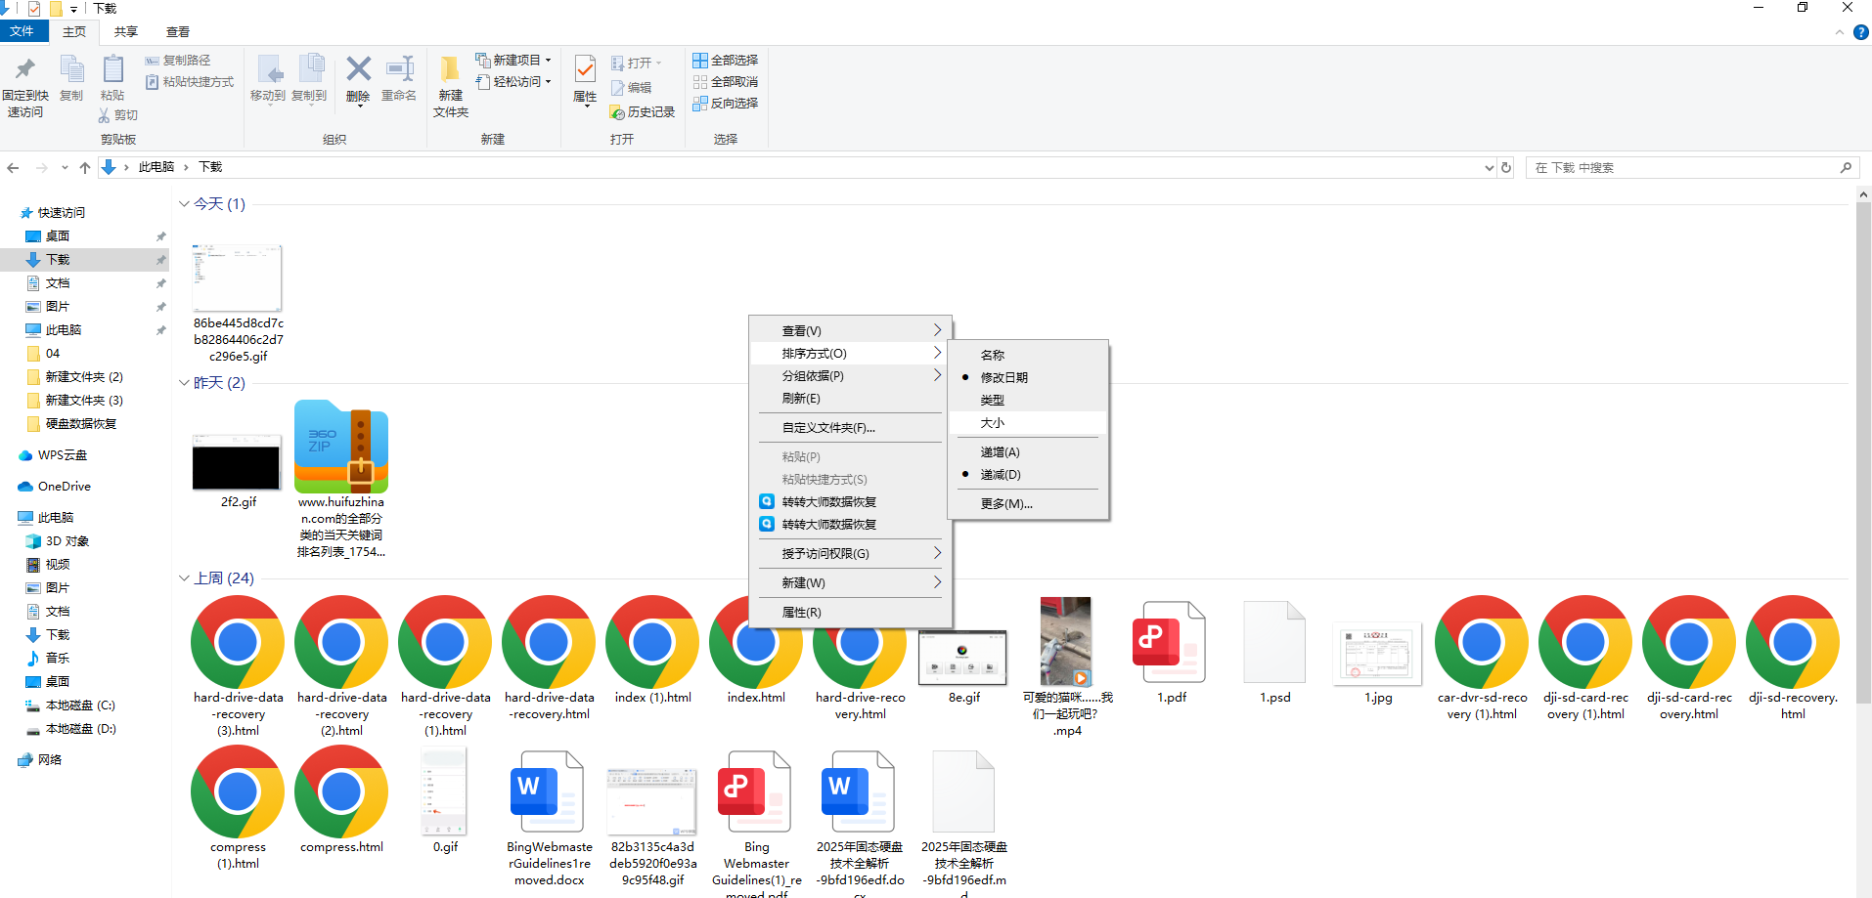Sort by 修改日期 in the submenu

coord(1028,377)
